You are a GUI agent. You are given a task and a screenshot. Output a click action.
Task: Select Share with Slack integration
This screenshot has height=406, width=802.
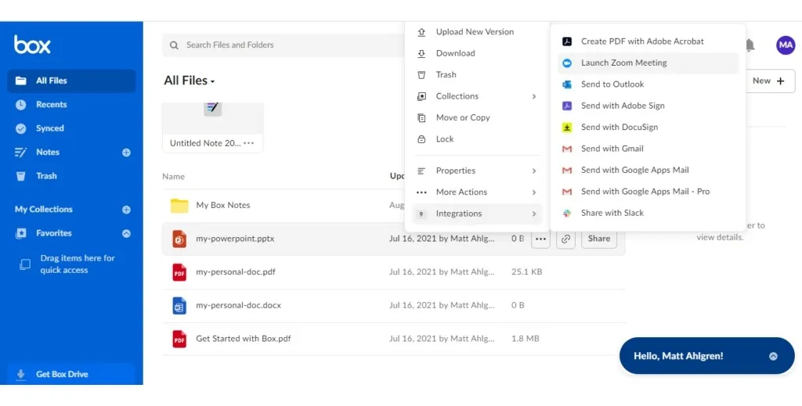648,214
